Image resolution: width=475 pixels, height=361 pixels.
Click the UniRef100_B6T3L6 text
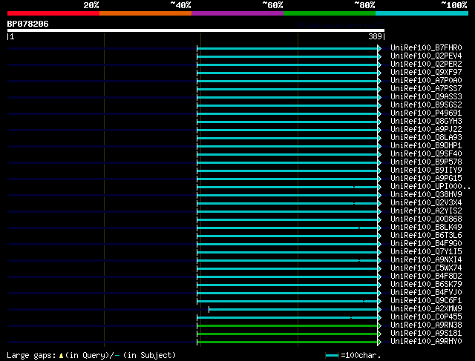(x=426, y=236)
